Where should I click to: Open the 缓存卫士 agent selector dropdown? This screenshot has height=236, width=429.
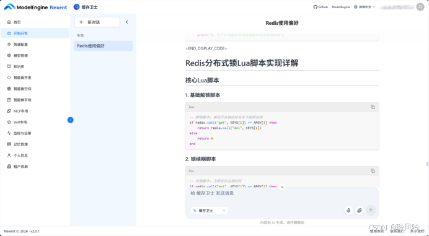[x=210, y=211]
